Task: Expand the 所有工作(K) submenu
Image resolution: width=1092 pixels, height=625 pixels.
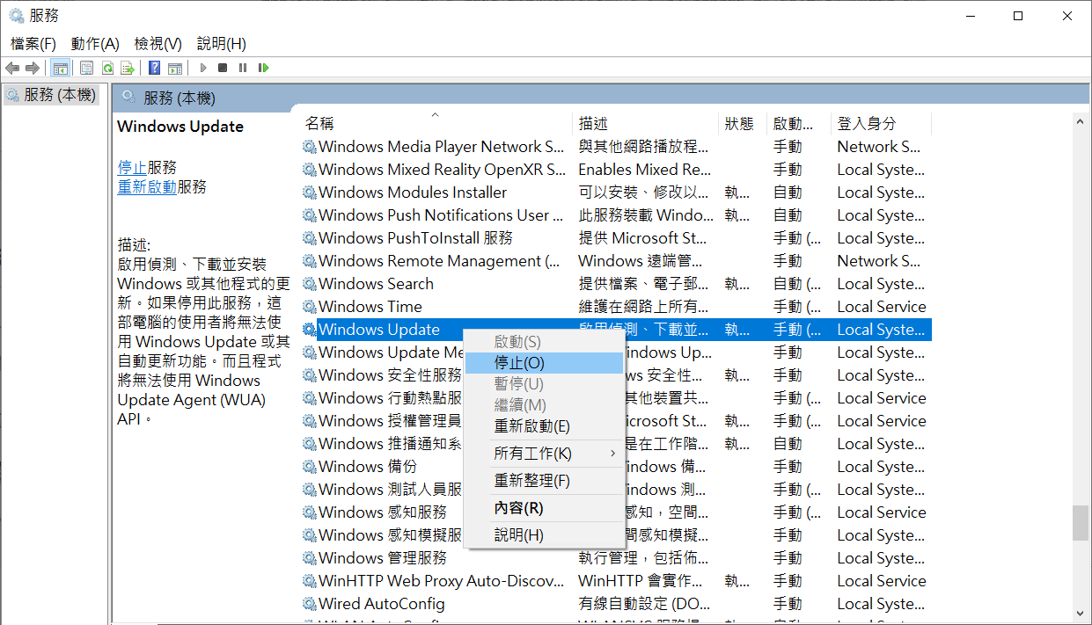Action: [x=544, y=454]
